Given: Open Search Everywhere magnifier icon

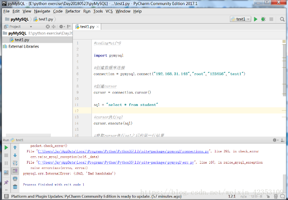Looking at the screenshot, I should coord(282,19).
